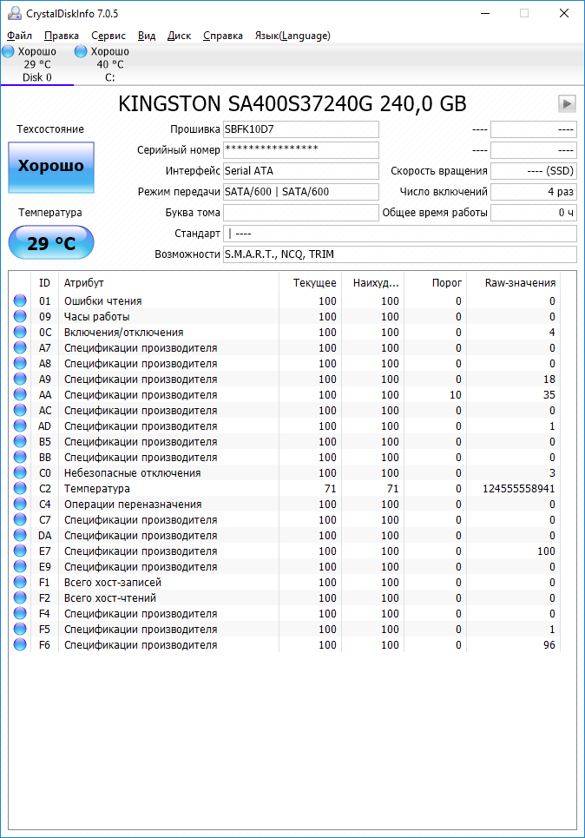Viewport: 585px width, 838px height.
Task: Click the raw value 124555558941
Action: (519, 489)
